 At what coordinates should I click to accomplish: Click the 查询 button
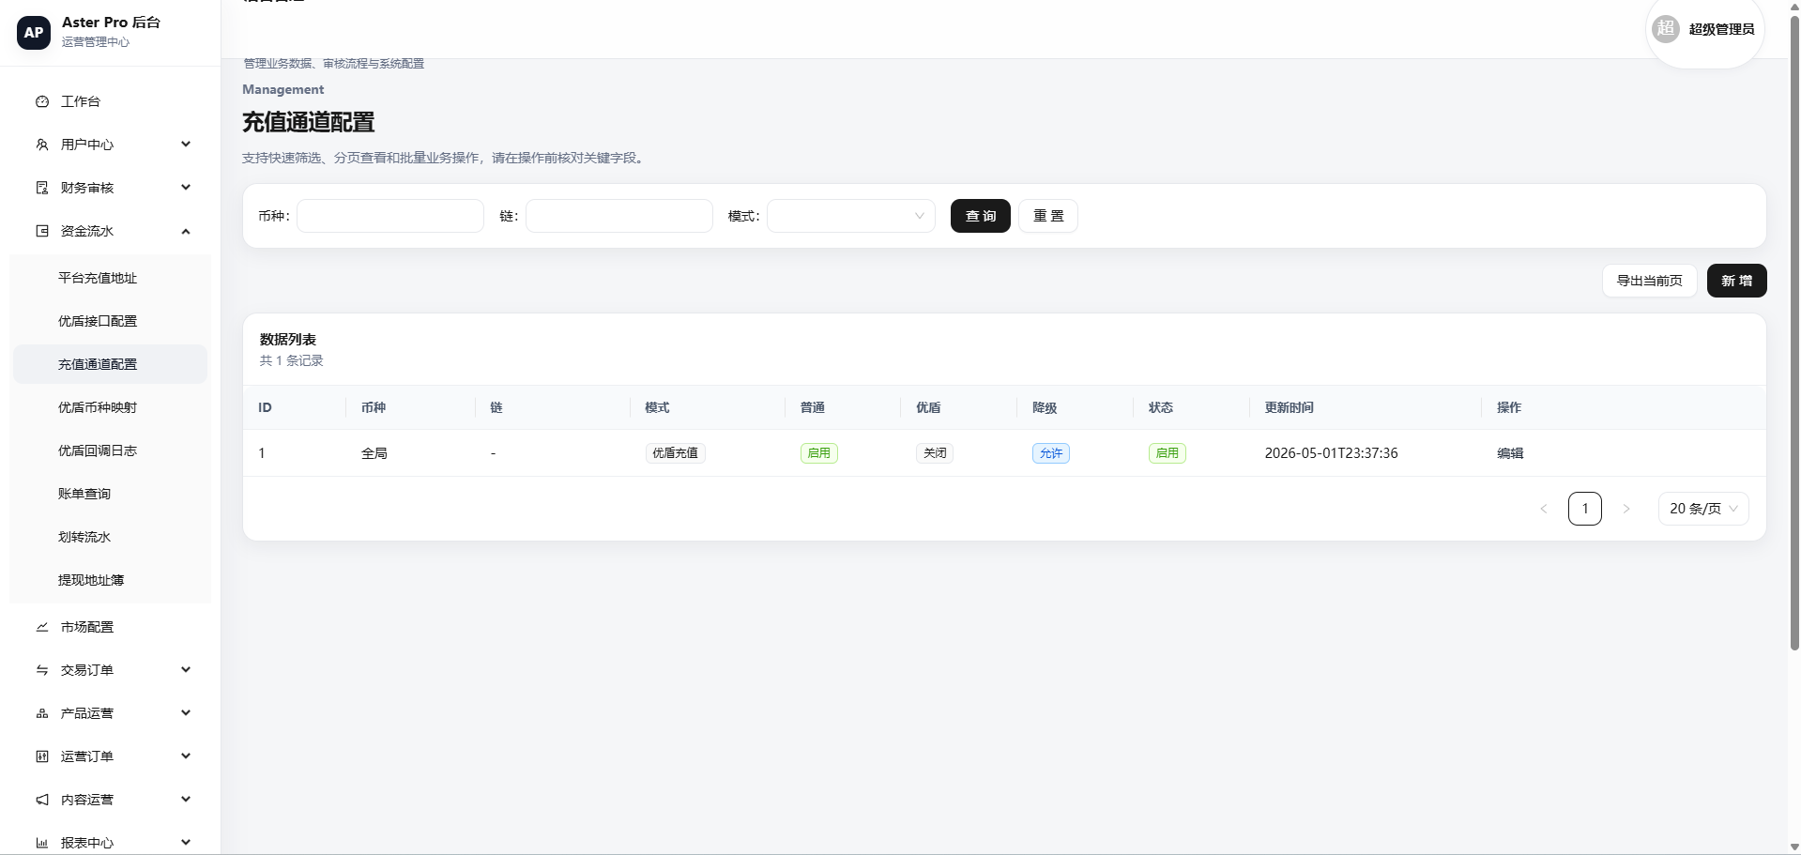[981, 216]
